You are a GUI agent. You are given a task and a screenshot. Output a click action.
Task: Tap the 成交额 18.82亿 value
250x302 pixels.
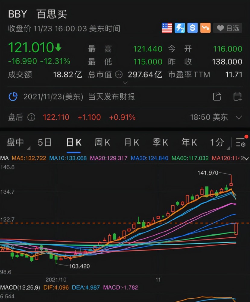pos(68,75)
